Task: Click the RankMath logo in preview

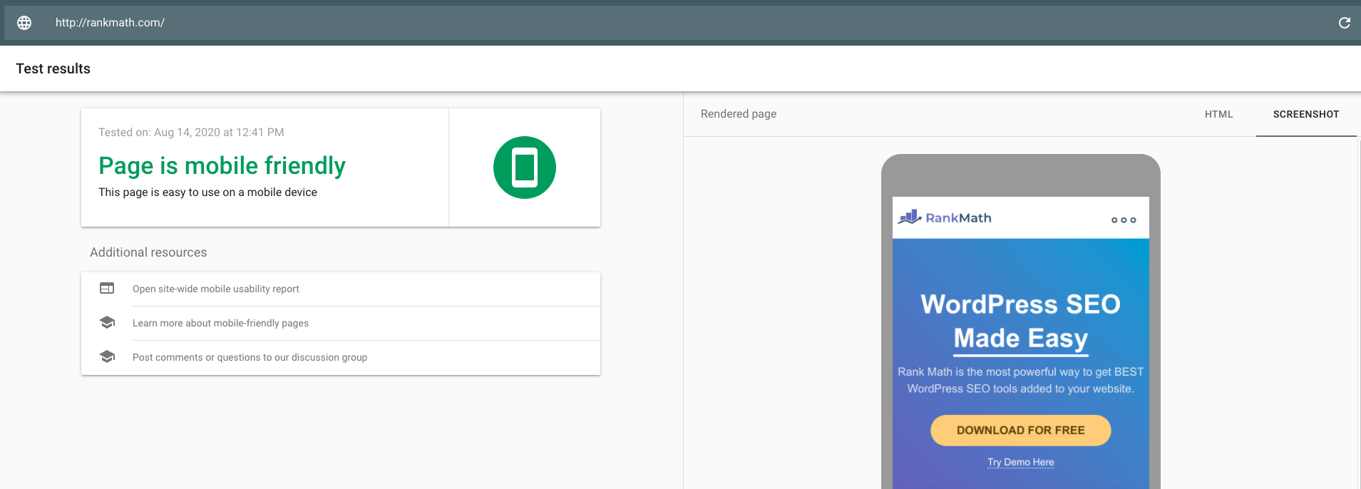Action: coord(945,217)
